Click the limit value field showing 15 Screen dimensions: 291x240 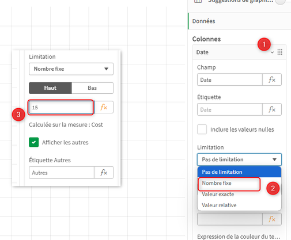click(62, 107)
